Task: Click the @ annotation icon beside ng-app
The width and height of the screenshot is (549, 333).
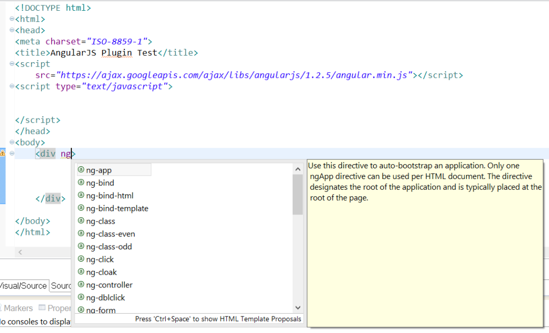Action: tap(81, 170)
